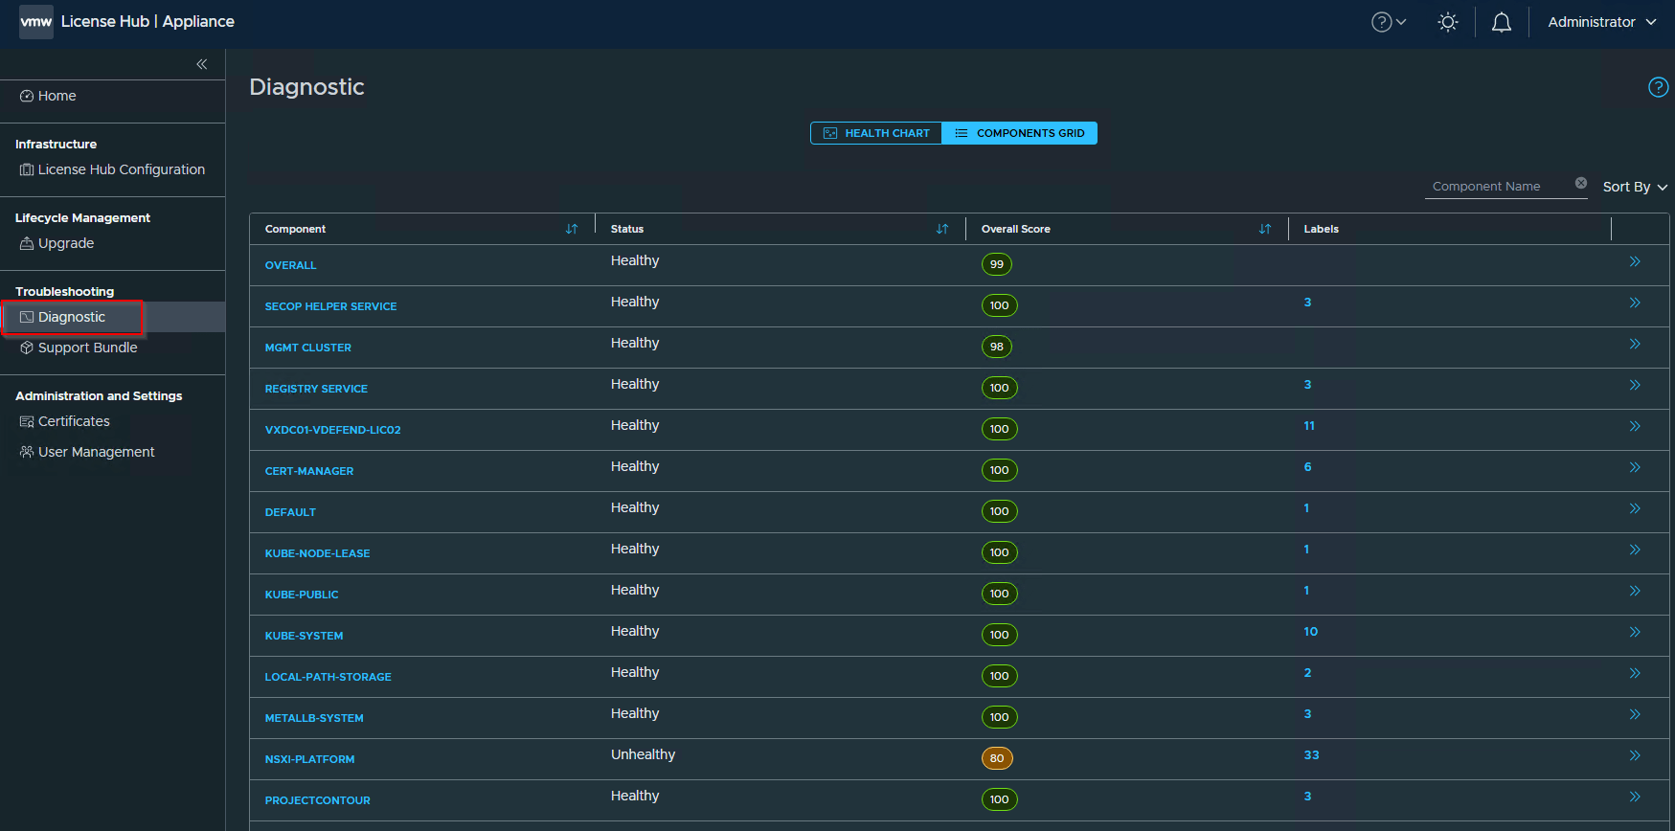Screen dimensions: 1675x831
Task: Click the License Hub | Appliance title
Action: pos(147,21)
